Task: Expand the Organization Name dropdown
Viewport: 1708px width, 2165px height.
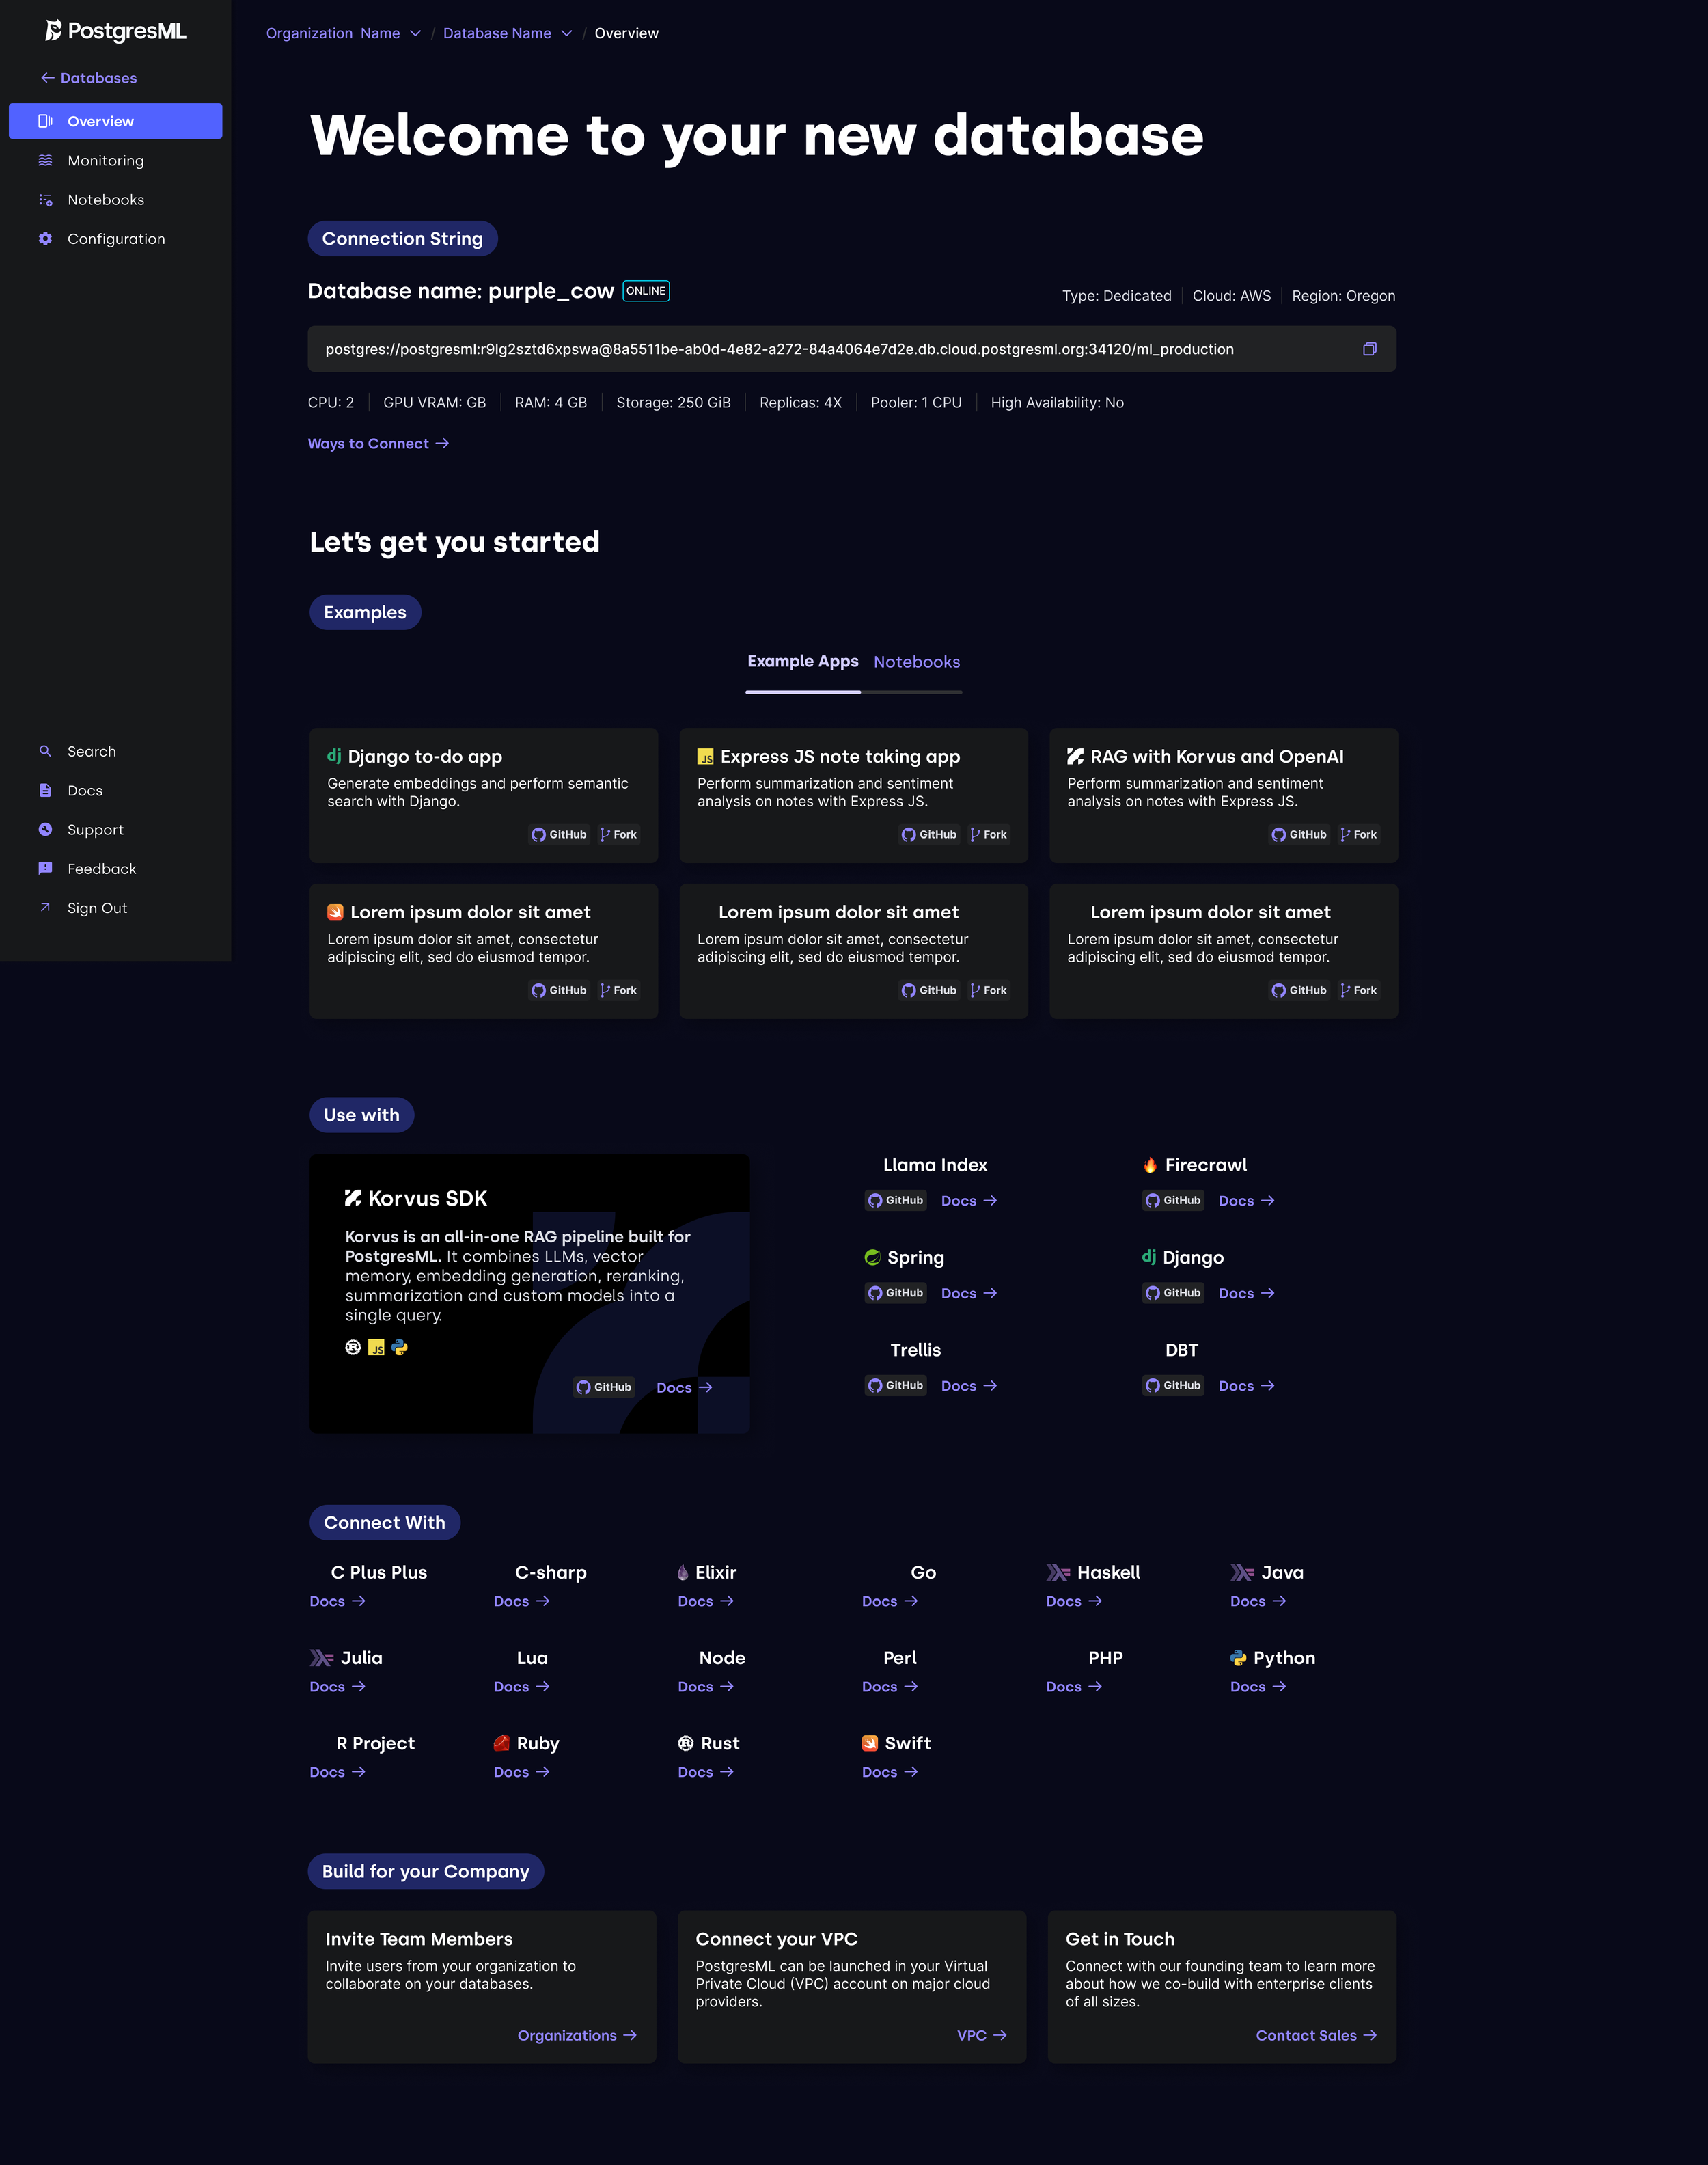Action: pyautogui.click(x=415, y=33)
